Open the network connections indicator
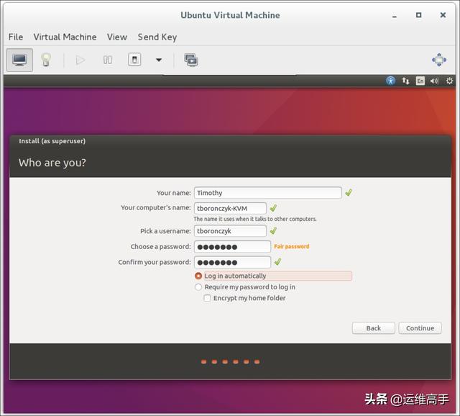This screenshot has width=460, height=416. [x=405, y=81]
